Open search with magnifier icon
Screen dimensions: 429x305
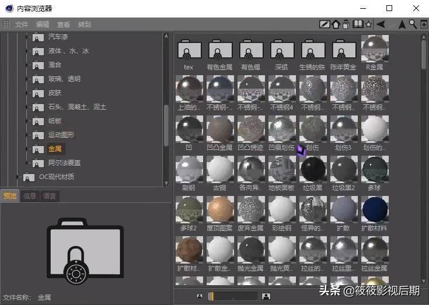coord(413,24)
